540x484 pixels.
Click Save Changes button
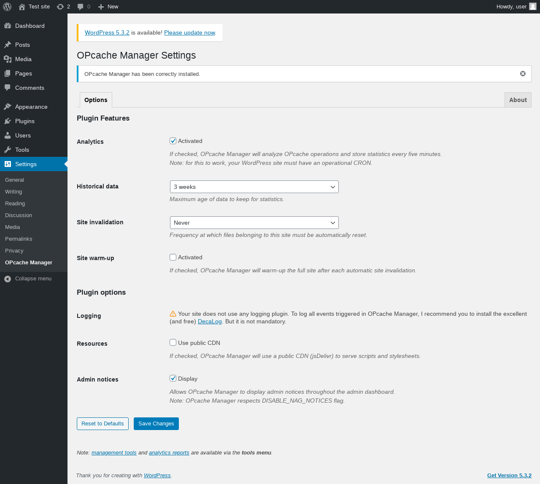click(x=156, y=424)
